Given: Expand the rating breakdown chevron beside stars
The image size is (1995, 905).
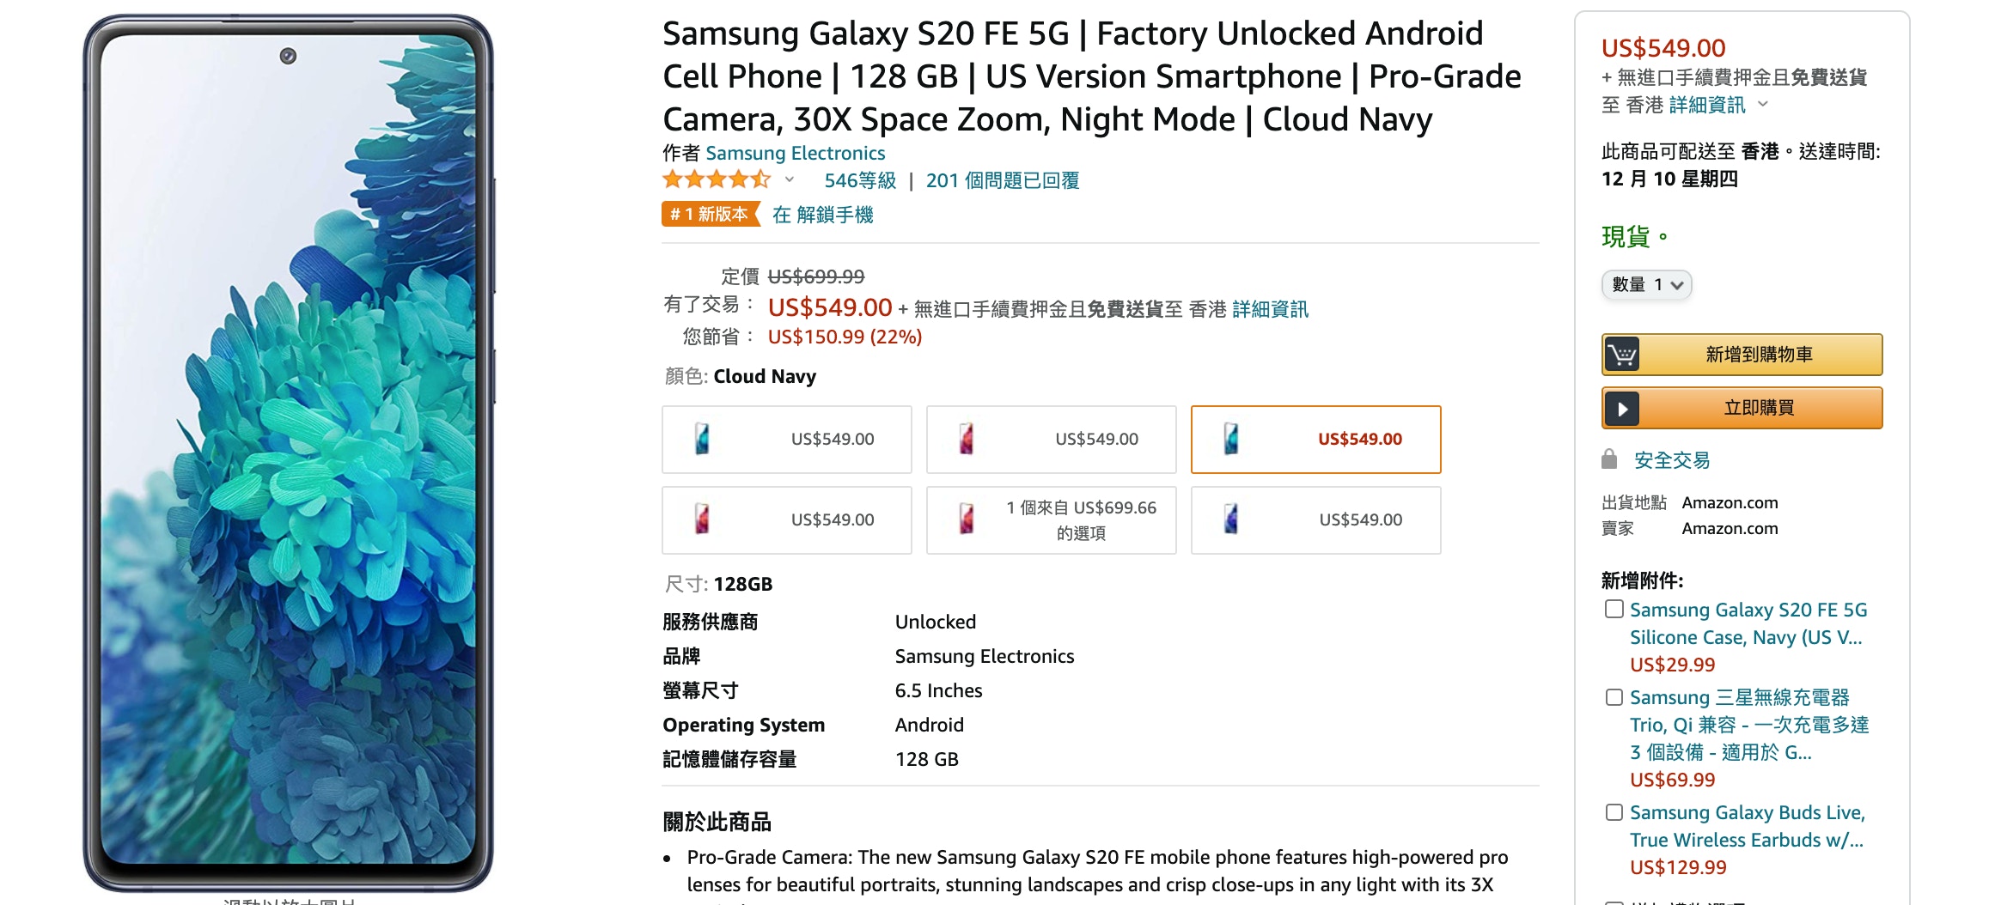Looking at the screenshot, I should click(790, 180).
